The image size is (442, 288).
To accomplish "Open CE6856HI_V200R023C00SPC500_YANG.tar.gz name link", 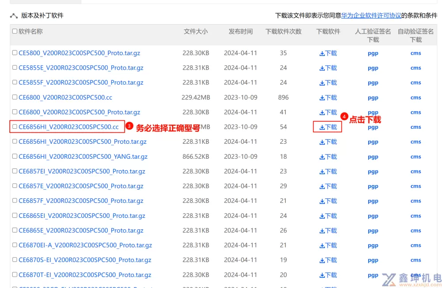I will click(x=83, y=157).
